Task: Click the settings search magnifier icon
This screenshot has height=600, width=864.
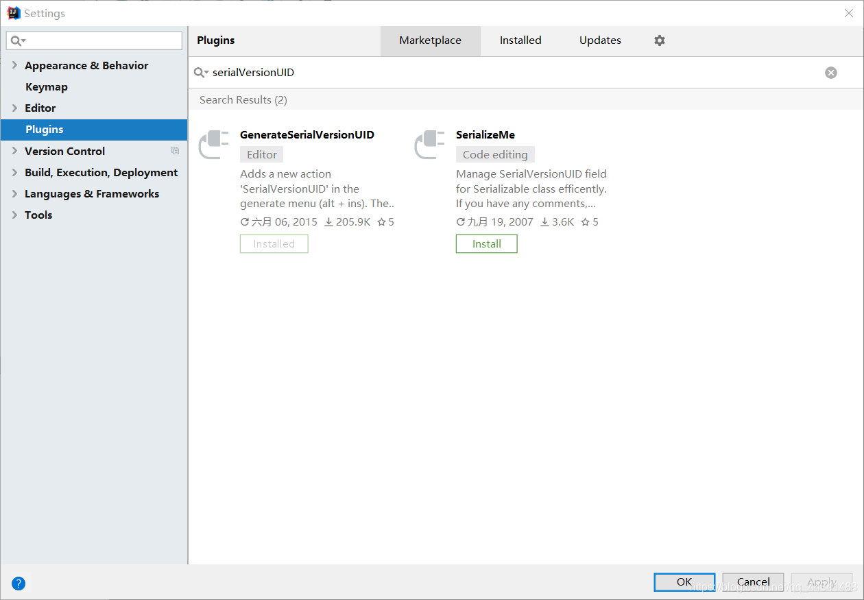Action: pos(18,41)
